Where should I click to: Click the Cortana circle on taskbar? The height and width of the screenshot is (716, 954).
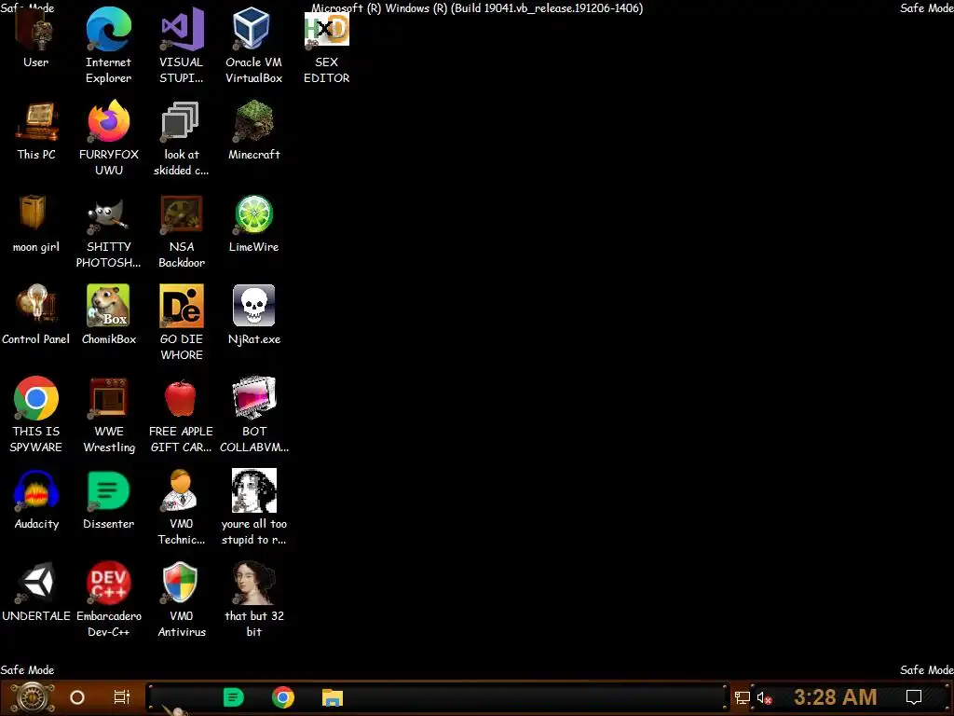pyautogui.click(x=77, y=697)
